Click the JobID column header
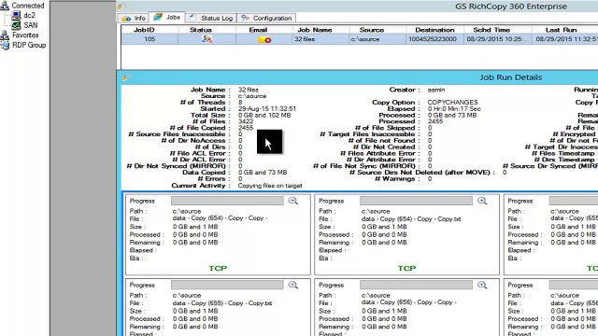598x336 pixels. point(149,30)
